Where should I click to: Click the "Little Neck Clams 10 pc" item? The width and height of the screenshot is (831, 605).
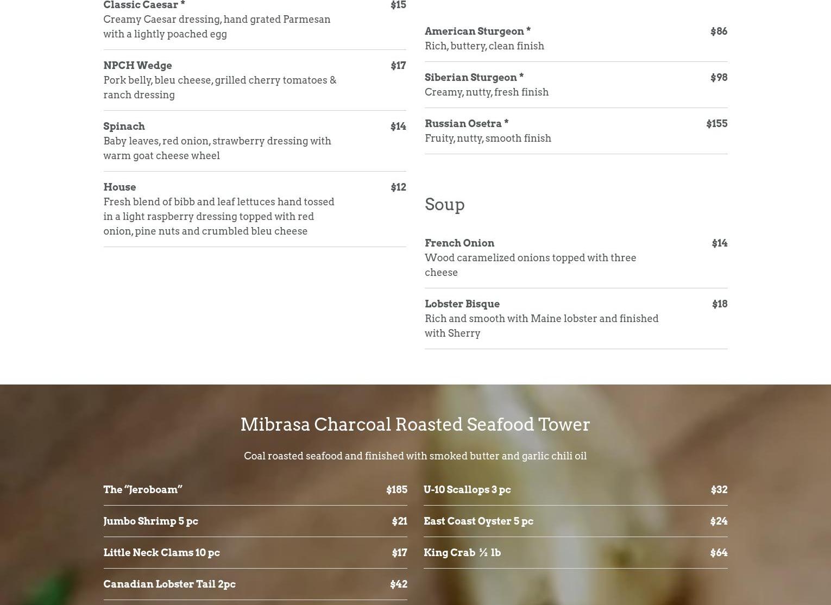(162, 552)
